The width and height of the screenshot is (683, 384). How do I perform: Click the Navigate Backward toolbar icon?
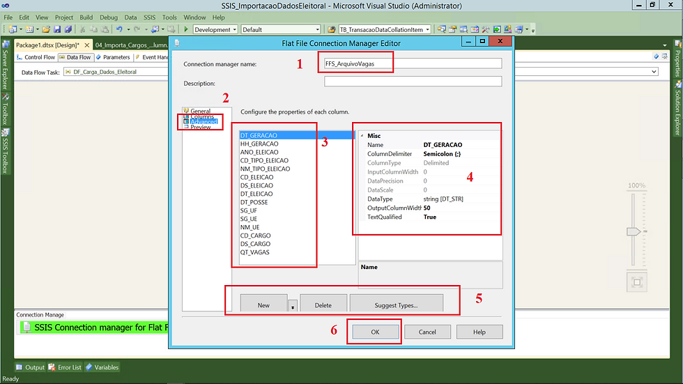[155, 29]
